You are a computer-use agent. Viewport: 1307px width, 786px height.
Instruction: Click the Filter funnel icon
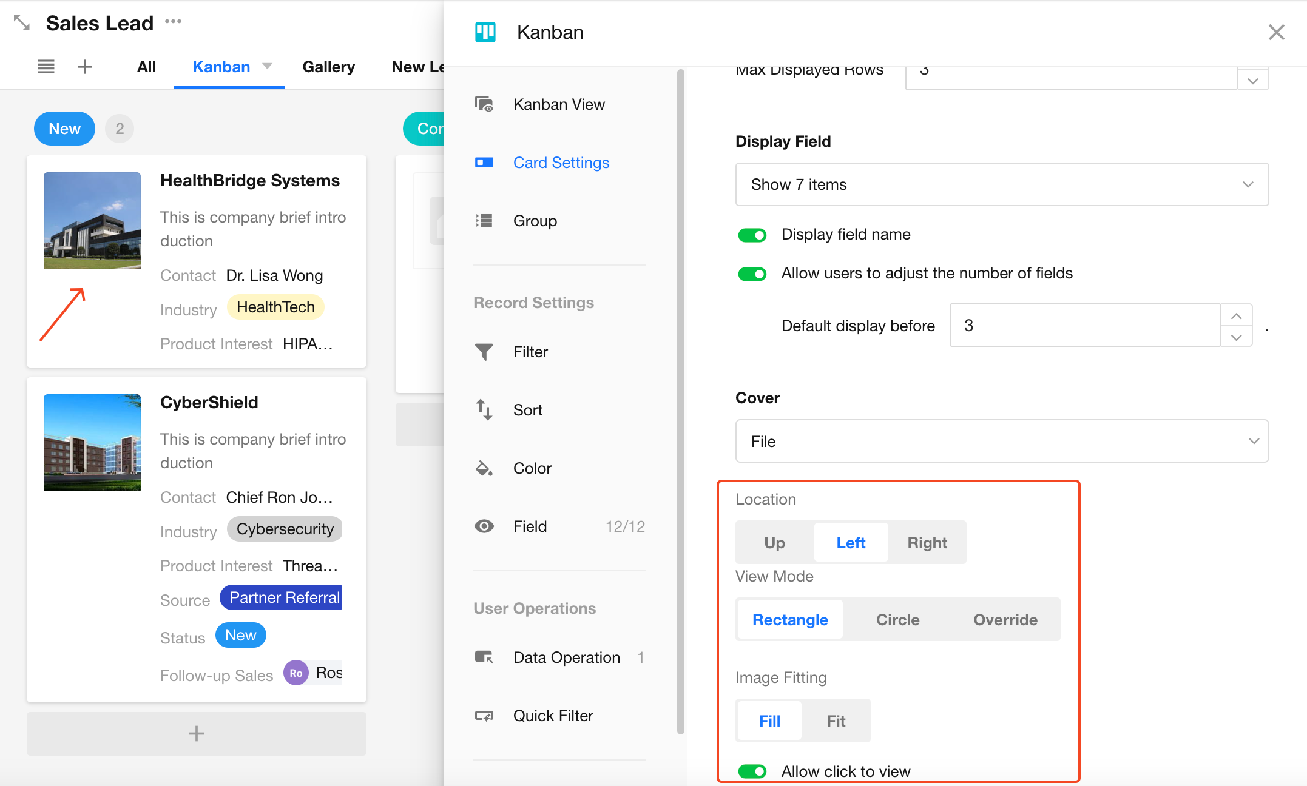point(484,352)
